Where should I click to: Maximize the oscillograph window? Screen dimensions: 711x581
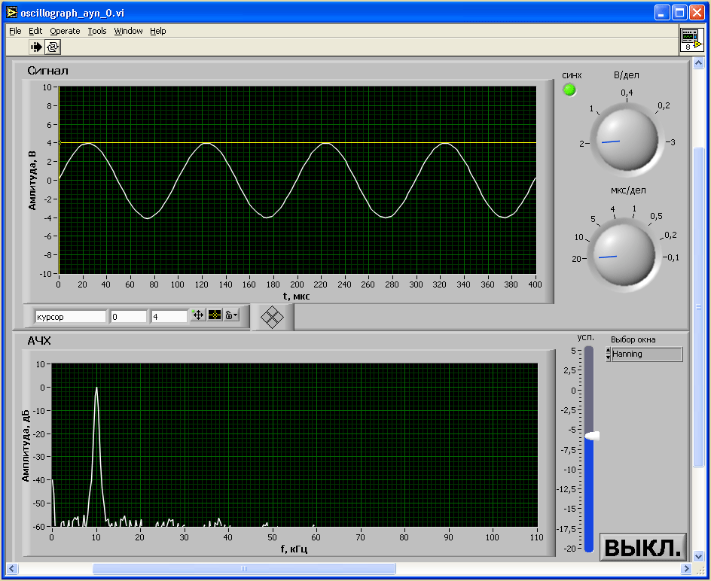click(679, 12)
